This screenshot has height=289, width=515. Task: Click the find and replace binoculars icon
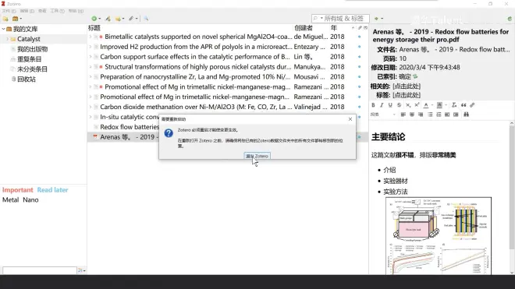pos(466,115)
